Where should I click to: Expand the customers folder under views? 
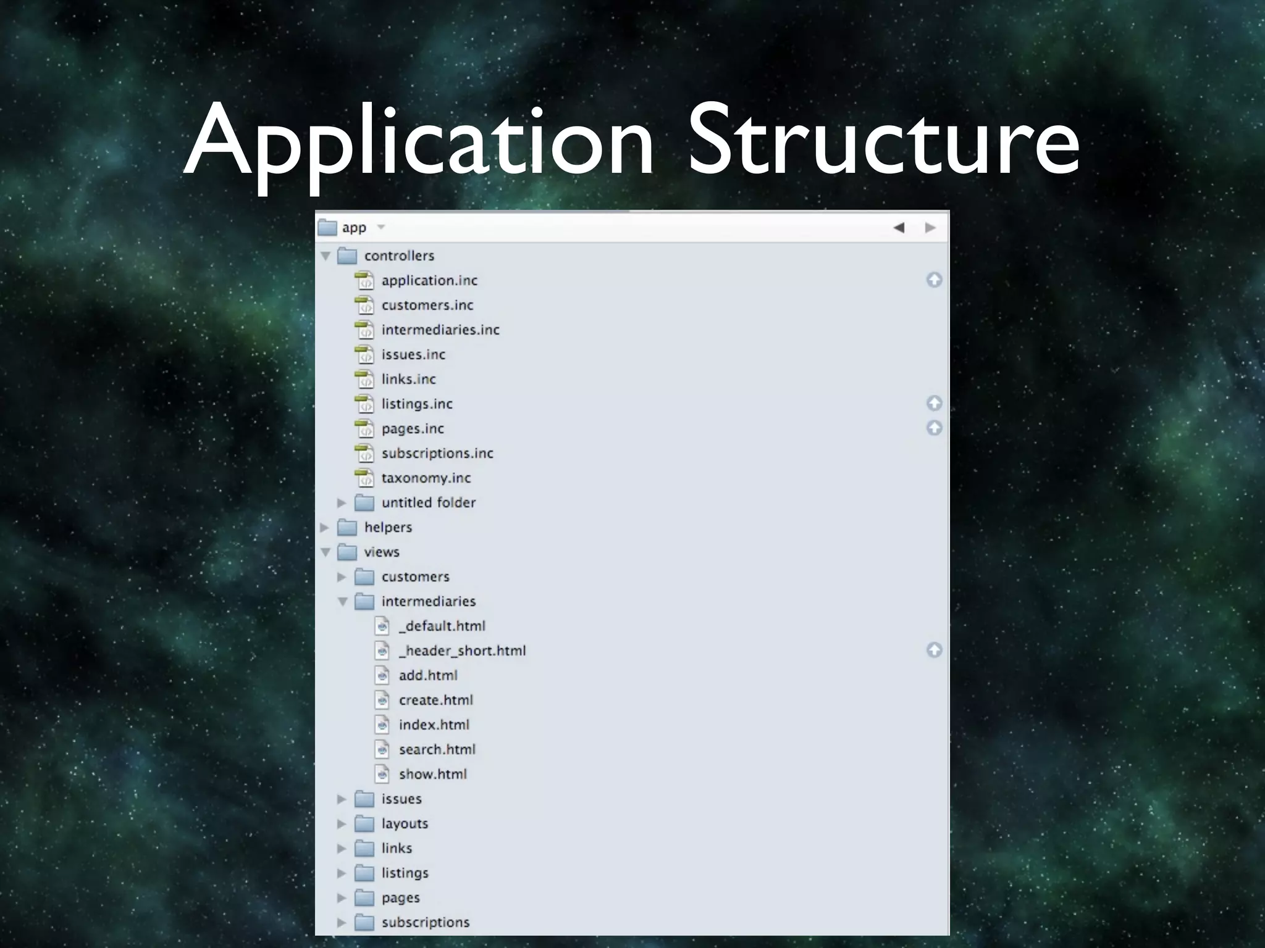click(x=342, y=576)
